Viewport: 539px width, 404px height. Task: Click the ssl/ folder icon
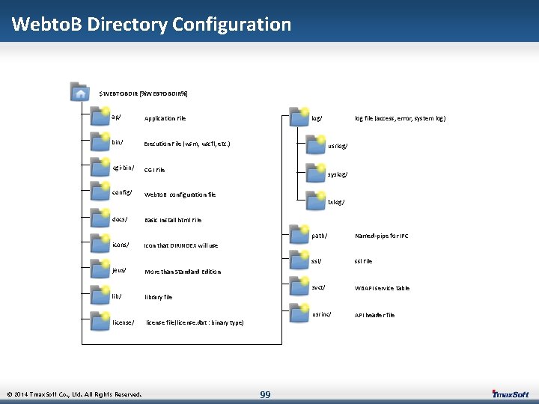[299, 260]
